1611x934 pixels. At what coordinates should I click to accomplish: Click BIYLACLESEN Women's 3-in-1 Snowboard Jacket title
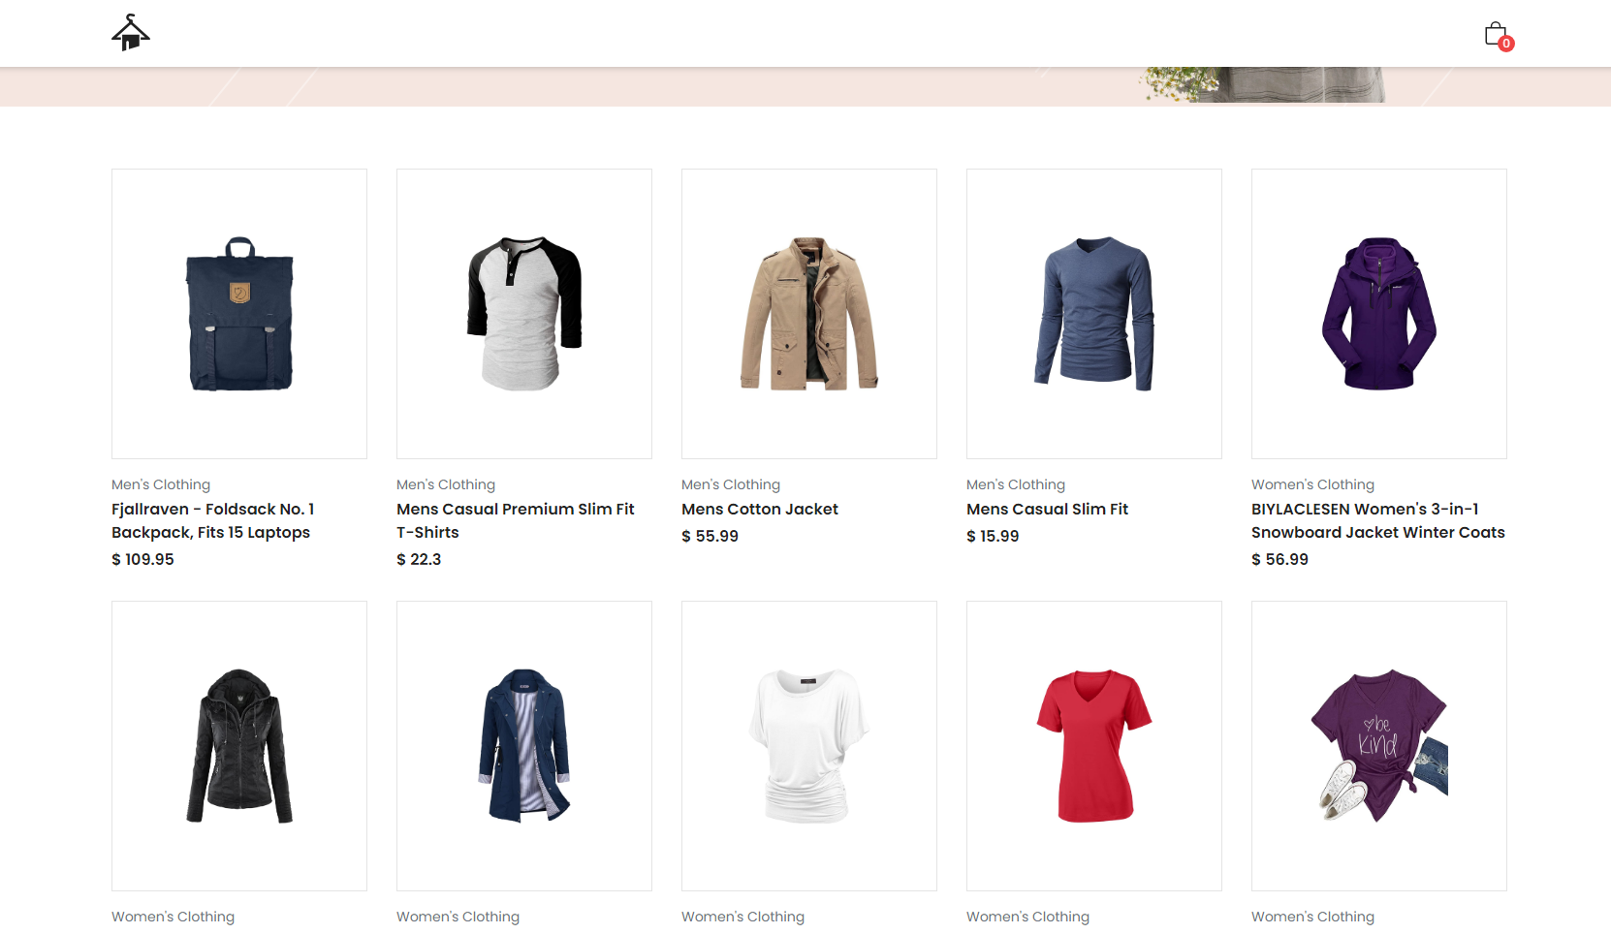click(x=1378, y=520)
